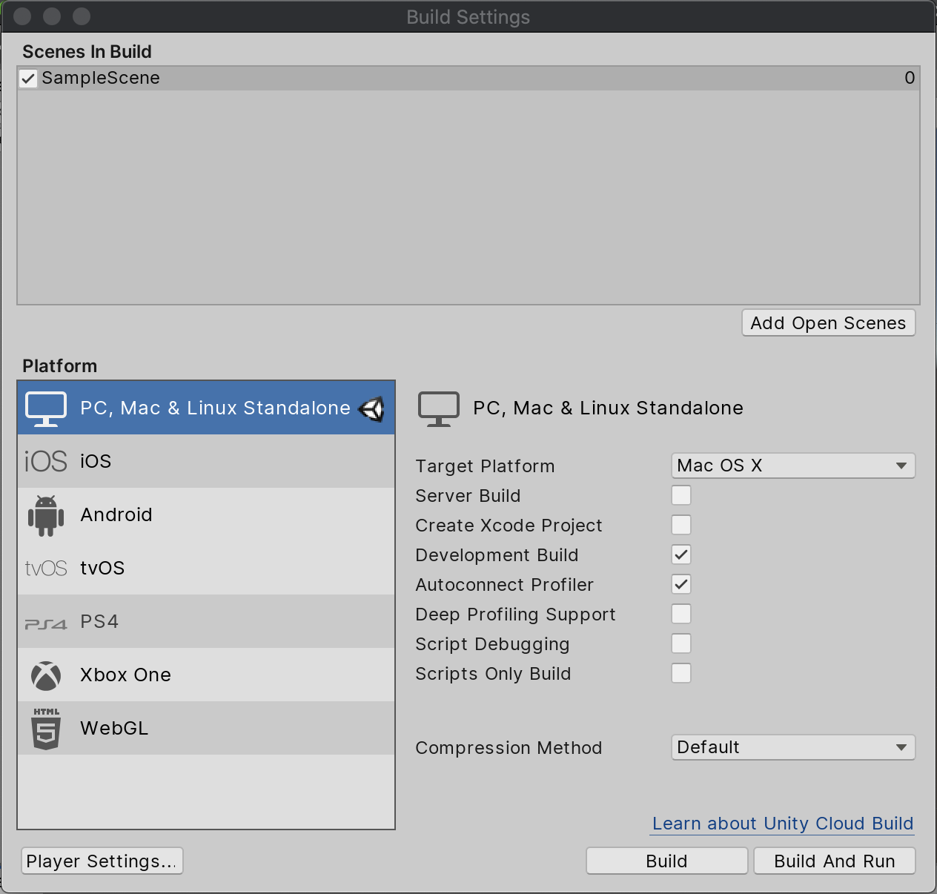Select the Xbox One platform entry
This screenshot has height=894, width=937.
coord(206,675)
